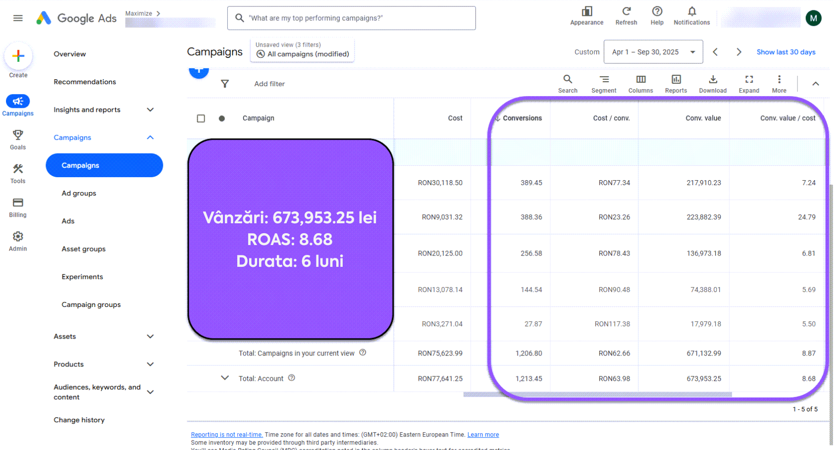Viewport: 836px width, 450px height.
Task: Click the search input field
Action: [352, 18]
